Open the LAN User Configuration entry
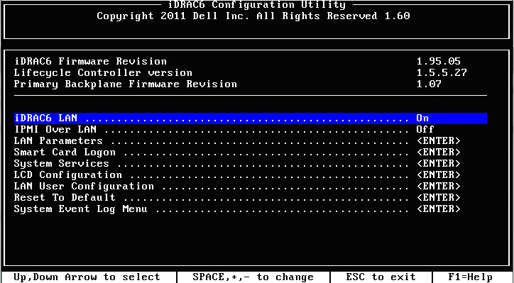Screen dimensions: 514x283 84,187
